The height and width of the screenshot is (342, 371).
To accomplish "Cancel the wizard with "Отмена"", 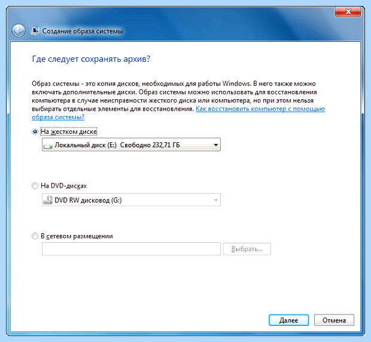I will pos(334,320).
